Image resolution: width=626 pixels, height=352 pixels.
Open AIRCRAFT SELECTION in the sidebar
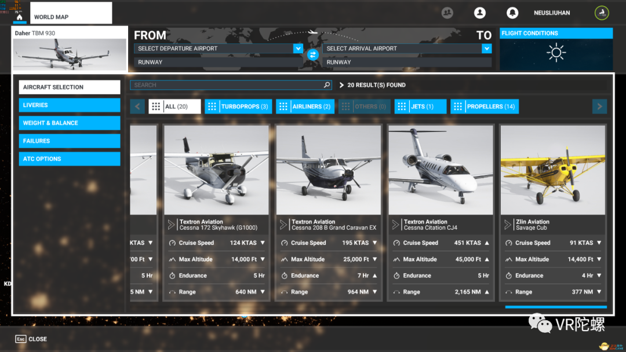click(x=70, y=87)
